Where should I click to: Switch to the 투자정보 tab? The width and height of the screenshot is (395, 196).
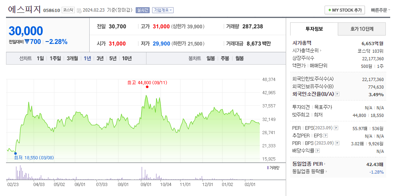(x=314, y=29)
